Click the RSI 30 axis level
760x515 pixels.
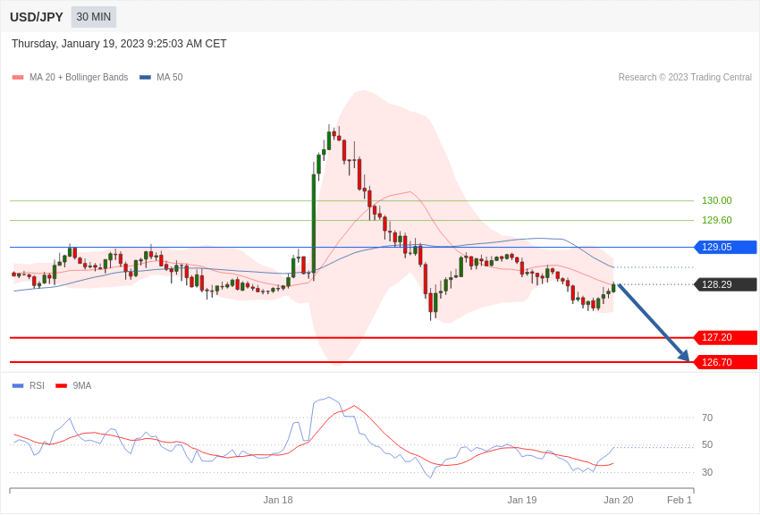tap(707, 472)
